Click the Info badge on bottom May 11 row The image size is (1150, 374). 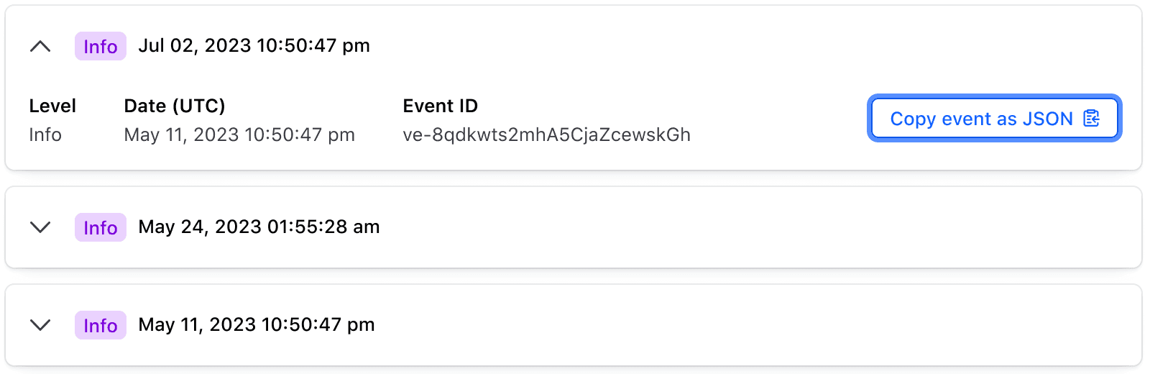pyautogui.click(x=101, y=325)
